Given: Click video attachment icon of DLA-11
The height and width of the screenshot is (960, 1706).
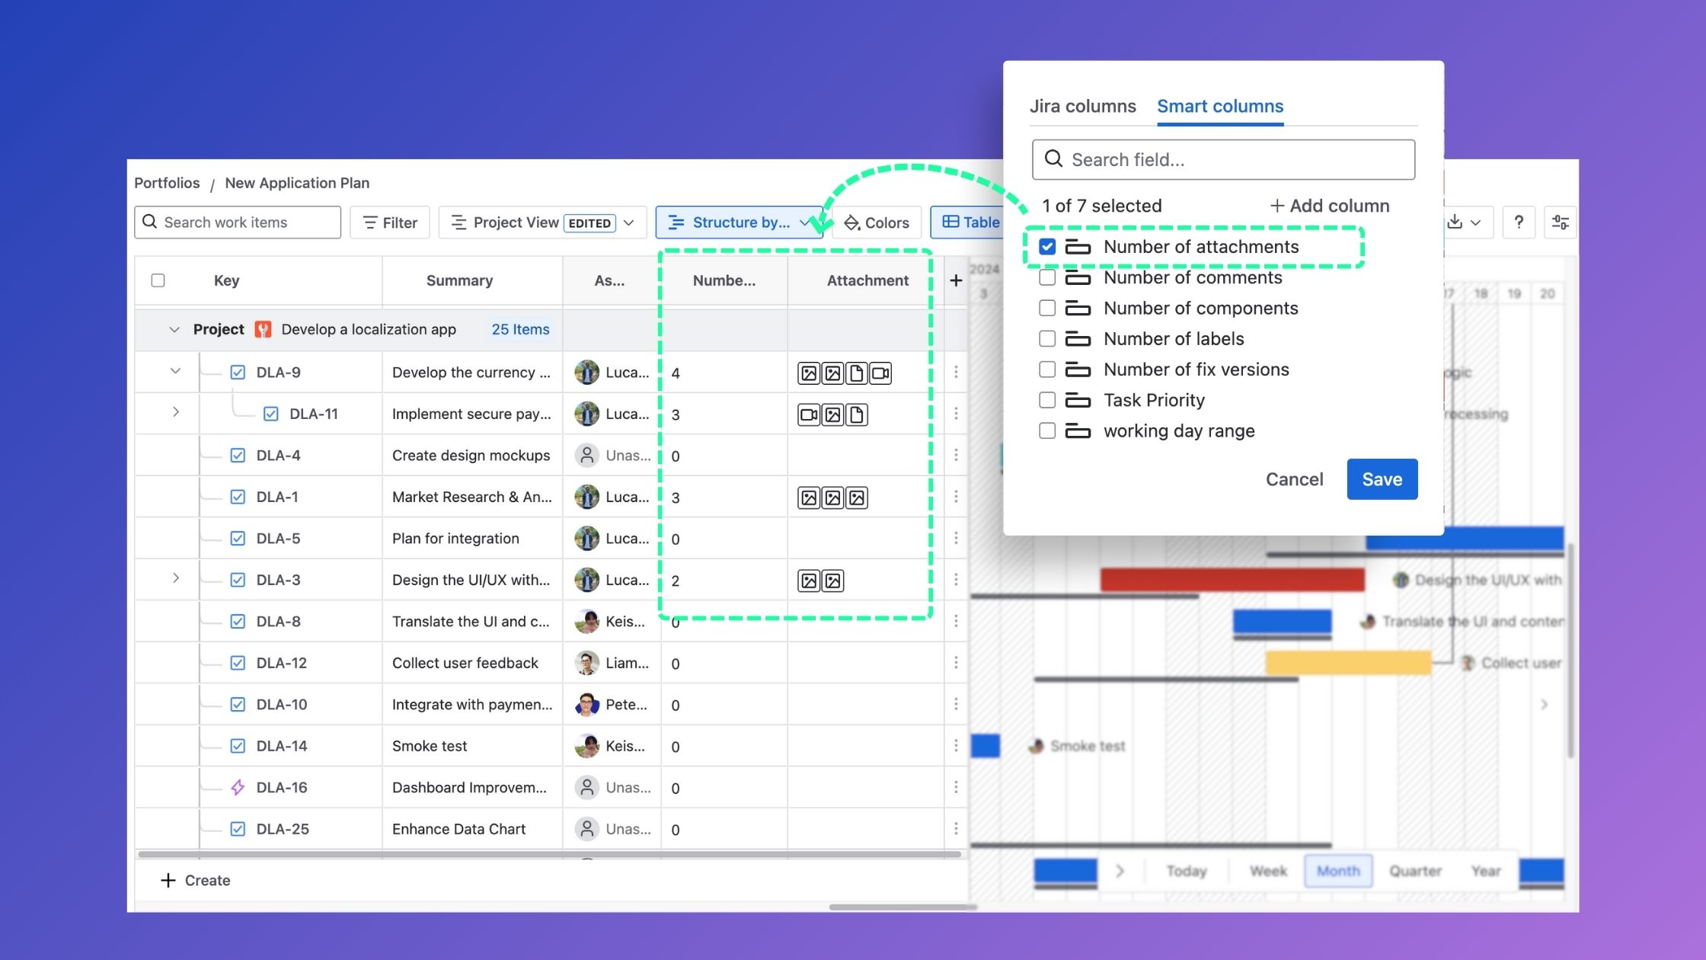Looking at the screenshot, I should (809, 414).
